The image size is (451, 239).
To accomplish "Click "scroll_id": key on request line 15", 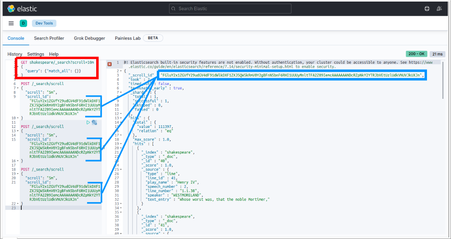I will [x=38, y=140].
